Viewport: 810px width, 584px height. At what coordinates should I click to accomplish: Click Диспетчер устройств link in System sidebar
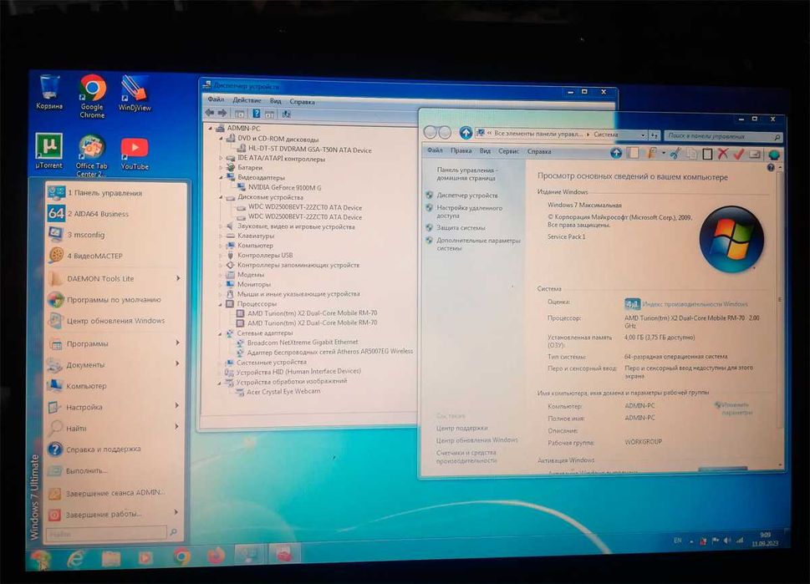[x=467, y=196]
